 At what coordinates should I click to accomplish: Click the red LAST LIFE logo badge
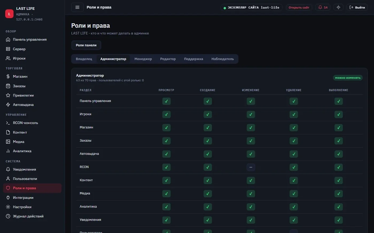(x=9, y=14)
